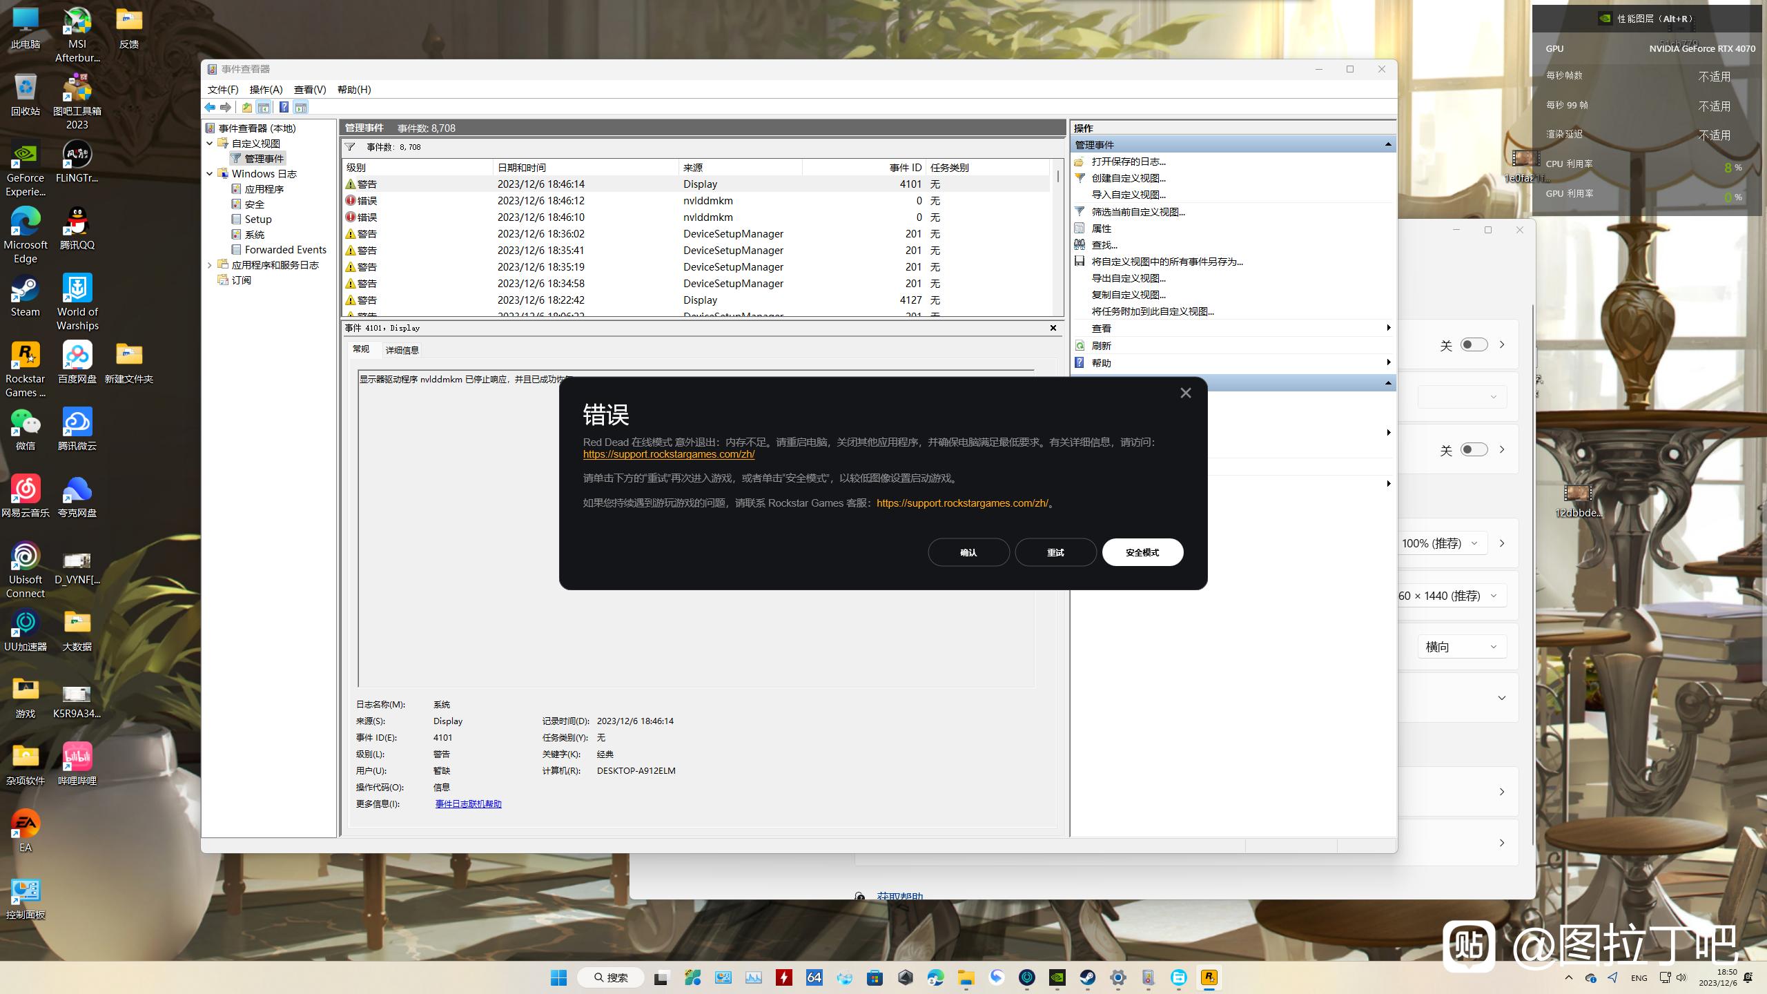Click the green refresh icon beside 刷新
Image resolution: width=1767 pixels, height=994 pixels.
point(1080,346)
